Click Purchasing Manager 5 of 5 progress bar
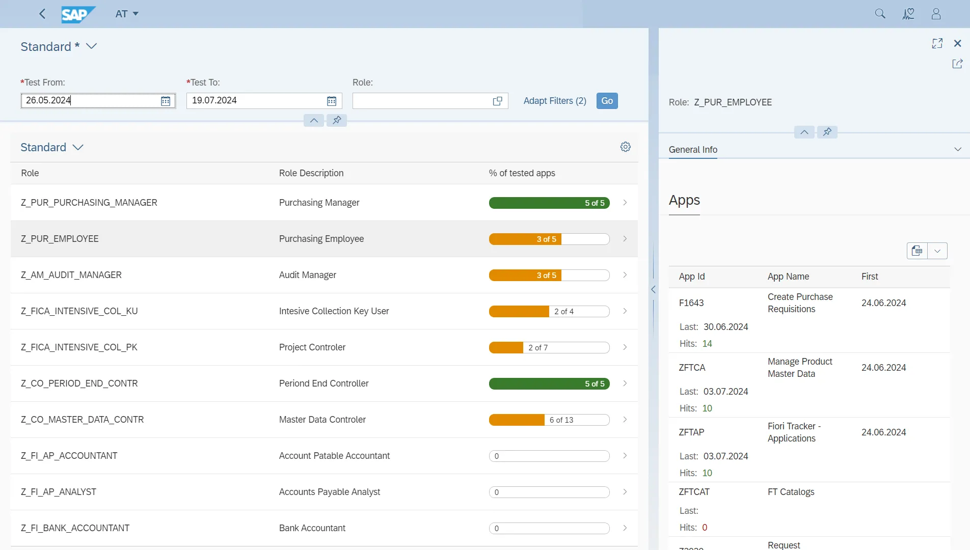 coord(549,203)
